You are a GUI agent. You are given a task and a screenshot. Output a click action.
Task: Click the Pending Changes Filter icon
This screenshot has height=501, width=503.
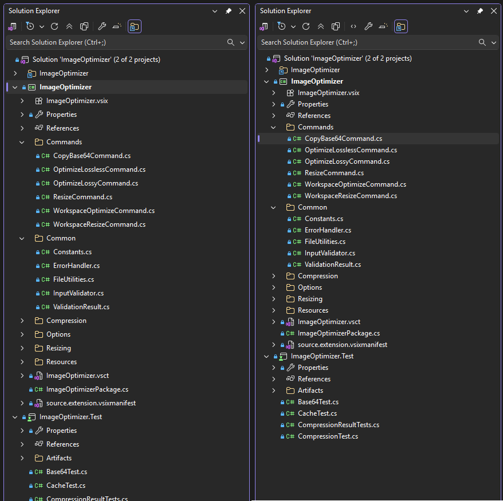(30, 26)
